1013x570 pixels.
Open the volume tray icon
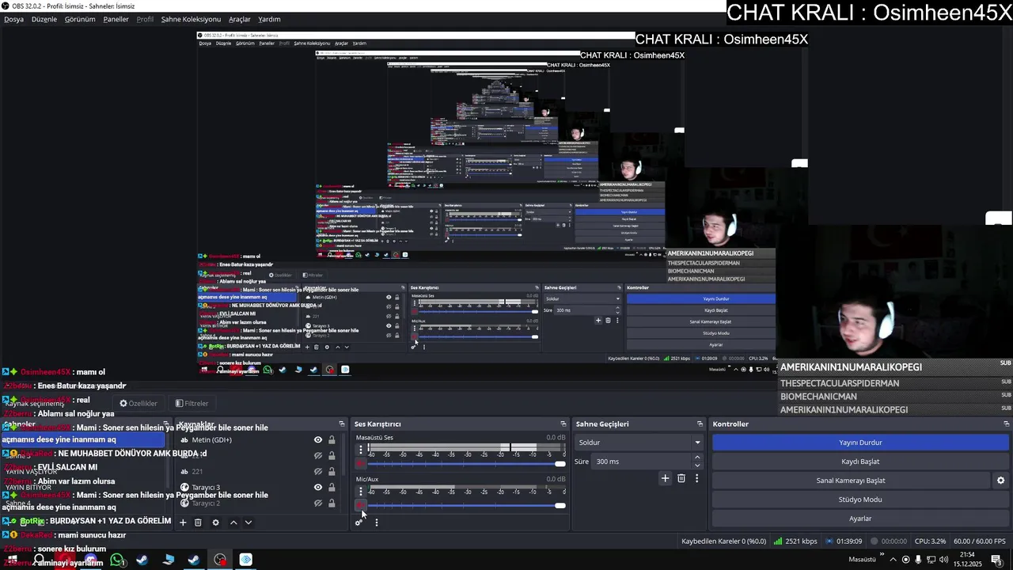(x=943, y=560)
